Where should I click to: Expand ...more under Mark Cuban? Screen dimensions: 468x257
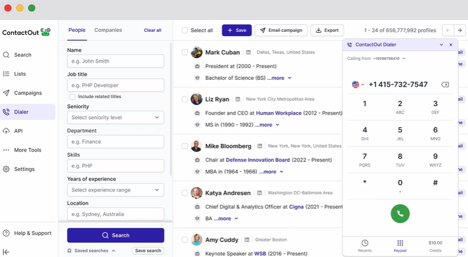(x=279, y=78)
